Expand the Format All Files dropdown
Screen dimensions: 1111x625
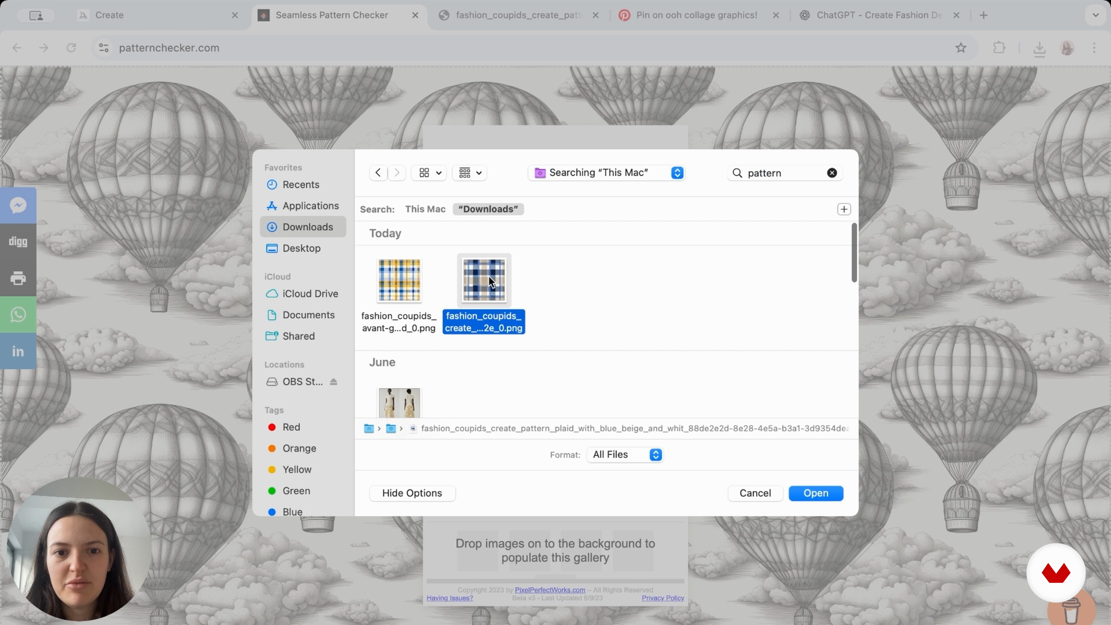[x=625, y=455]
